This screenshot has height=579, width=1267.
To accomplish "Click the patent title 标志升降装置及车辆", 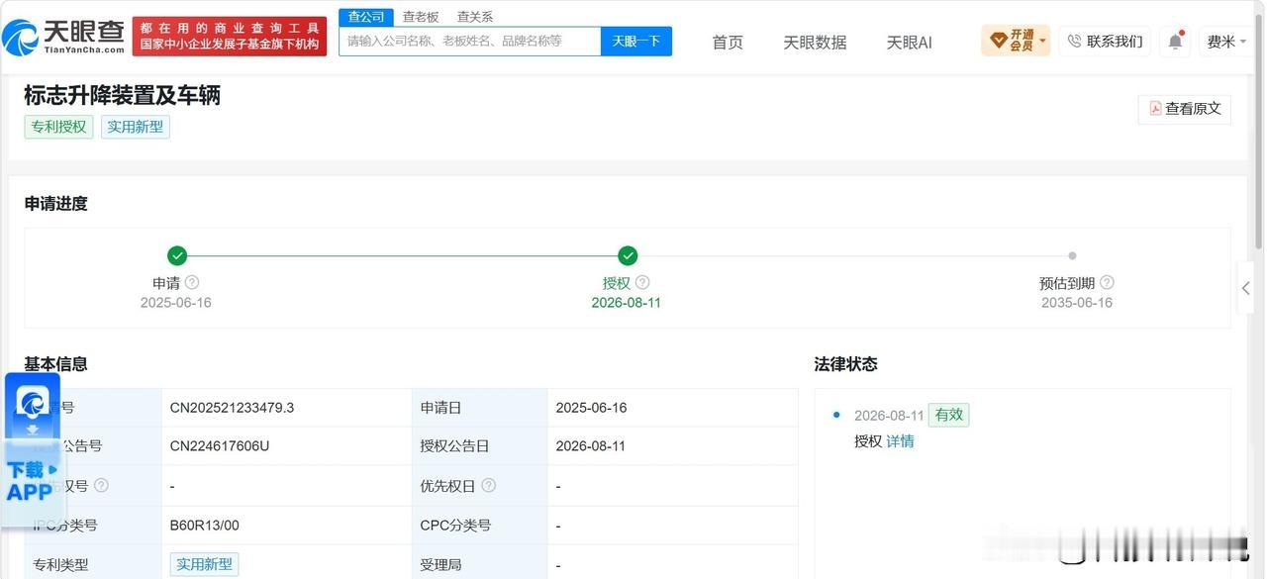I will (x=122, y=95).
